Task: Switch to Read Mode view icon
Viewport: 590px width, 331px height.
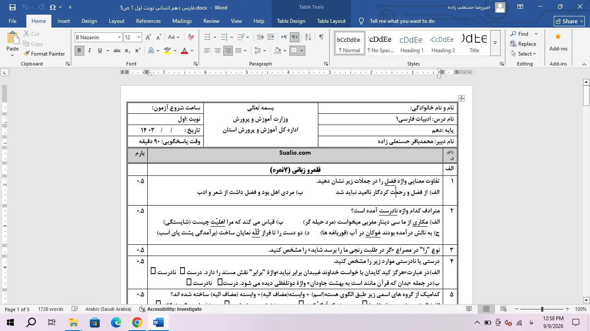Action: point(469,309)
